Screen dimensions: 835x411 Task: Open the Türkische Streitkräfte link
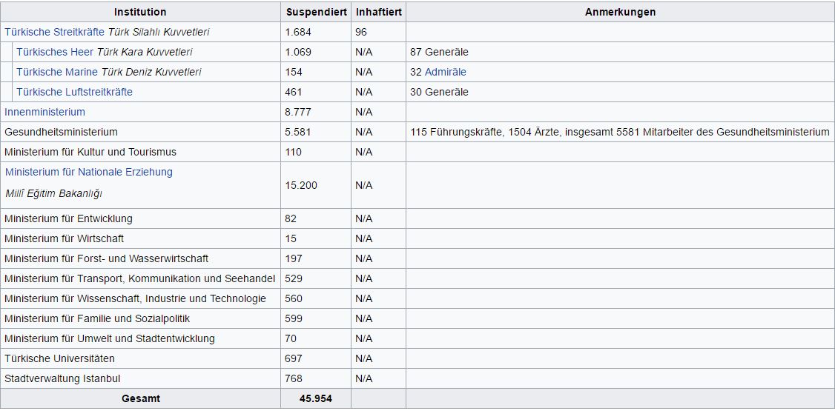(54, 32)
